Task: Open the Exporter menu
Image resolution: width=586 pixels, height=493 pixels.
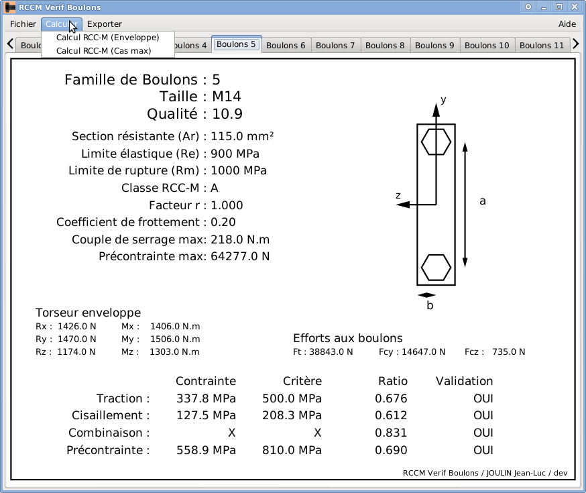Action: (105, 24)
